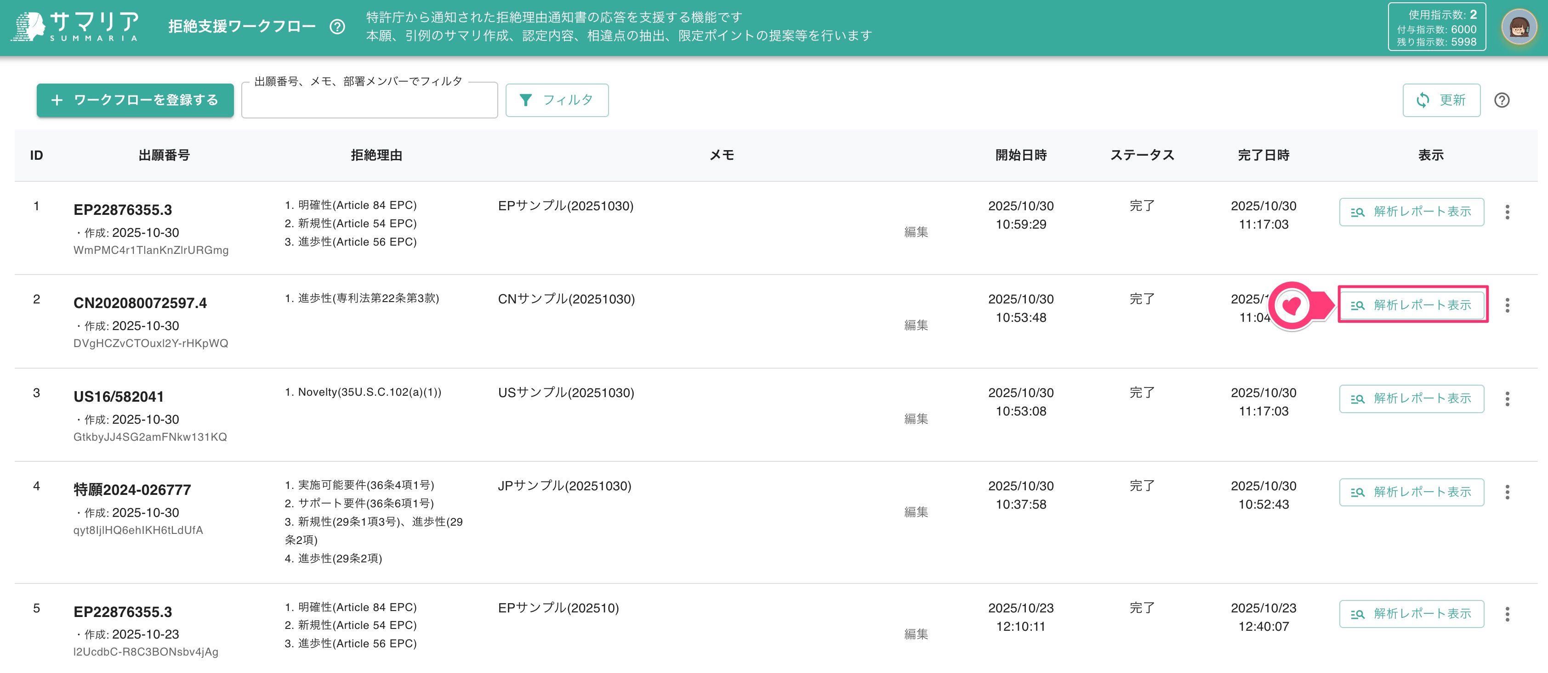Select application number CN202080072597.4
This screenshot has height=673, width=1548.
click(140, 303)
